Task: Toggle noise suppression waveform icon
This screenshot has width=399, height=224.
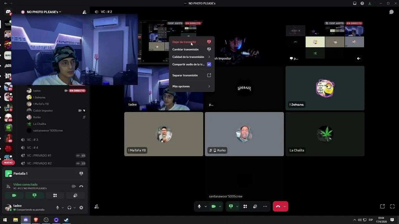Action: (x=74, y=186)
